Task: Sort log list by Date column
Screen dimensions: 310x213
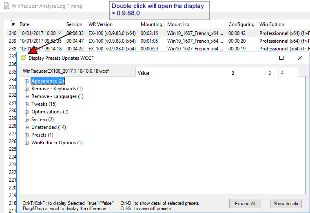Action: pos(40,24)
